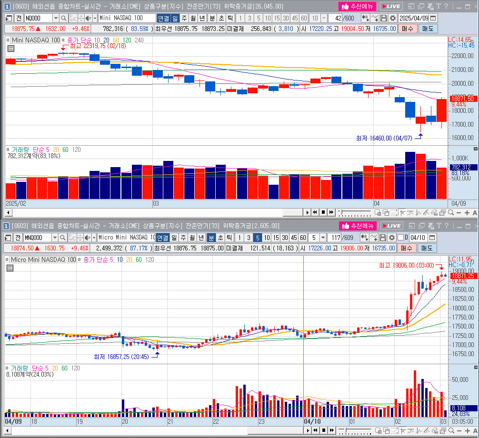Expand minute interval dropdown showing 5
The width and height of the screenshot is (479, 438).
323,238
